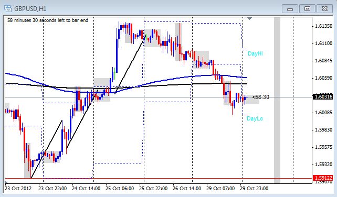Click the 1.59830 price scale label
The height and width of the screenshot is (197, 337).
coord(323,130)
